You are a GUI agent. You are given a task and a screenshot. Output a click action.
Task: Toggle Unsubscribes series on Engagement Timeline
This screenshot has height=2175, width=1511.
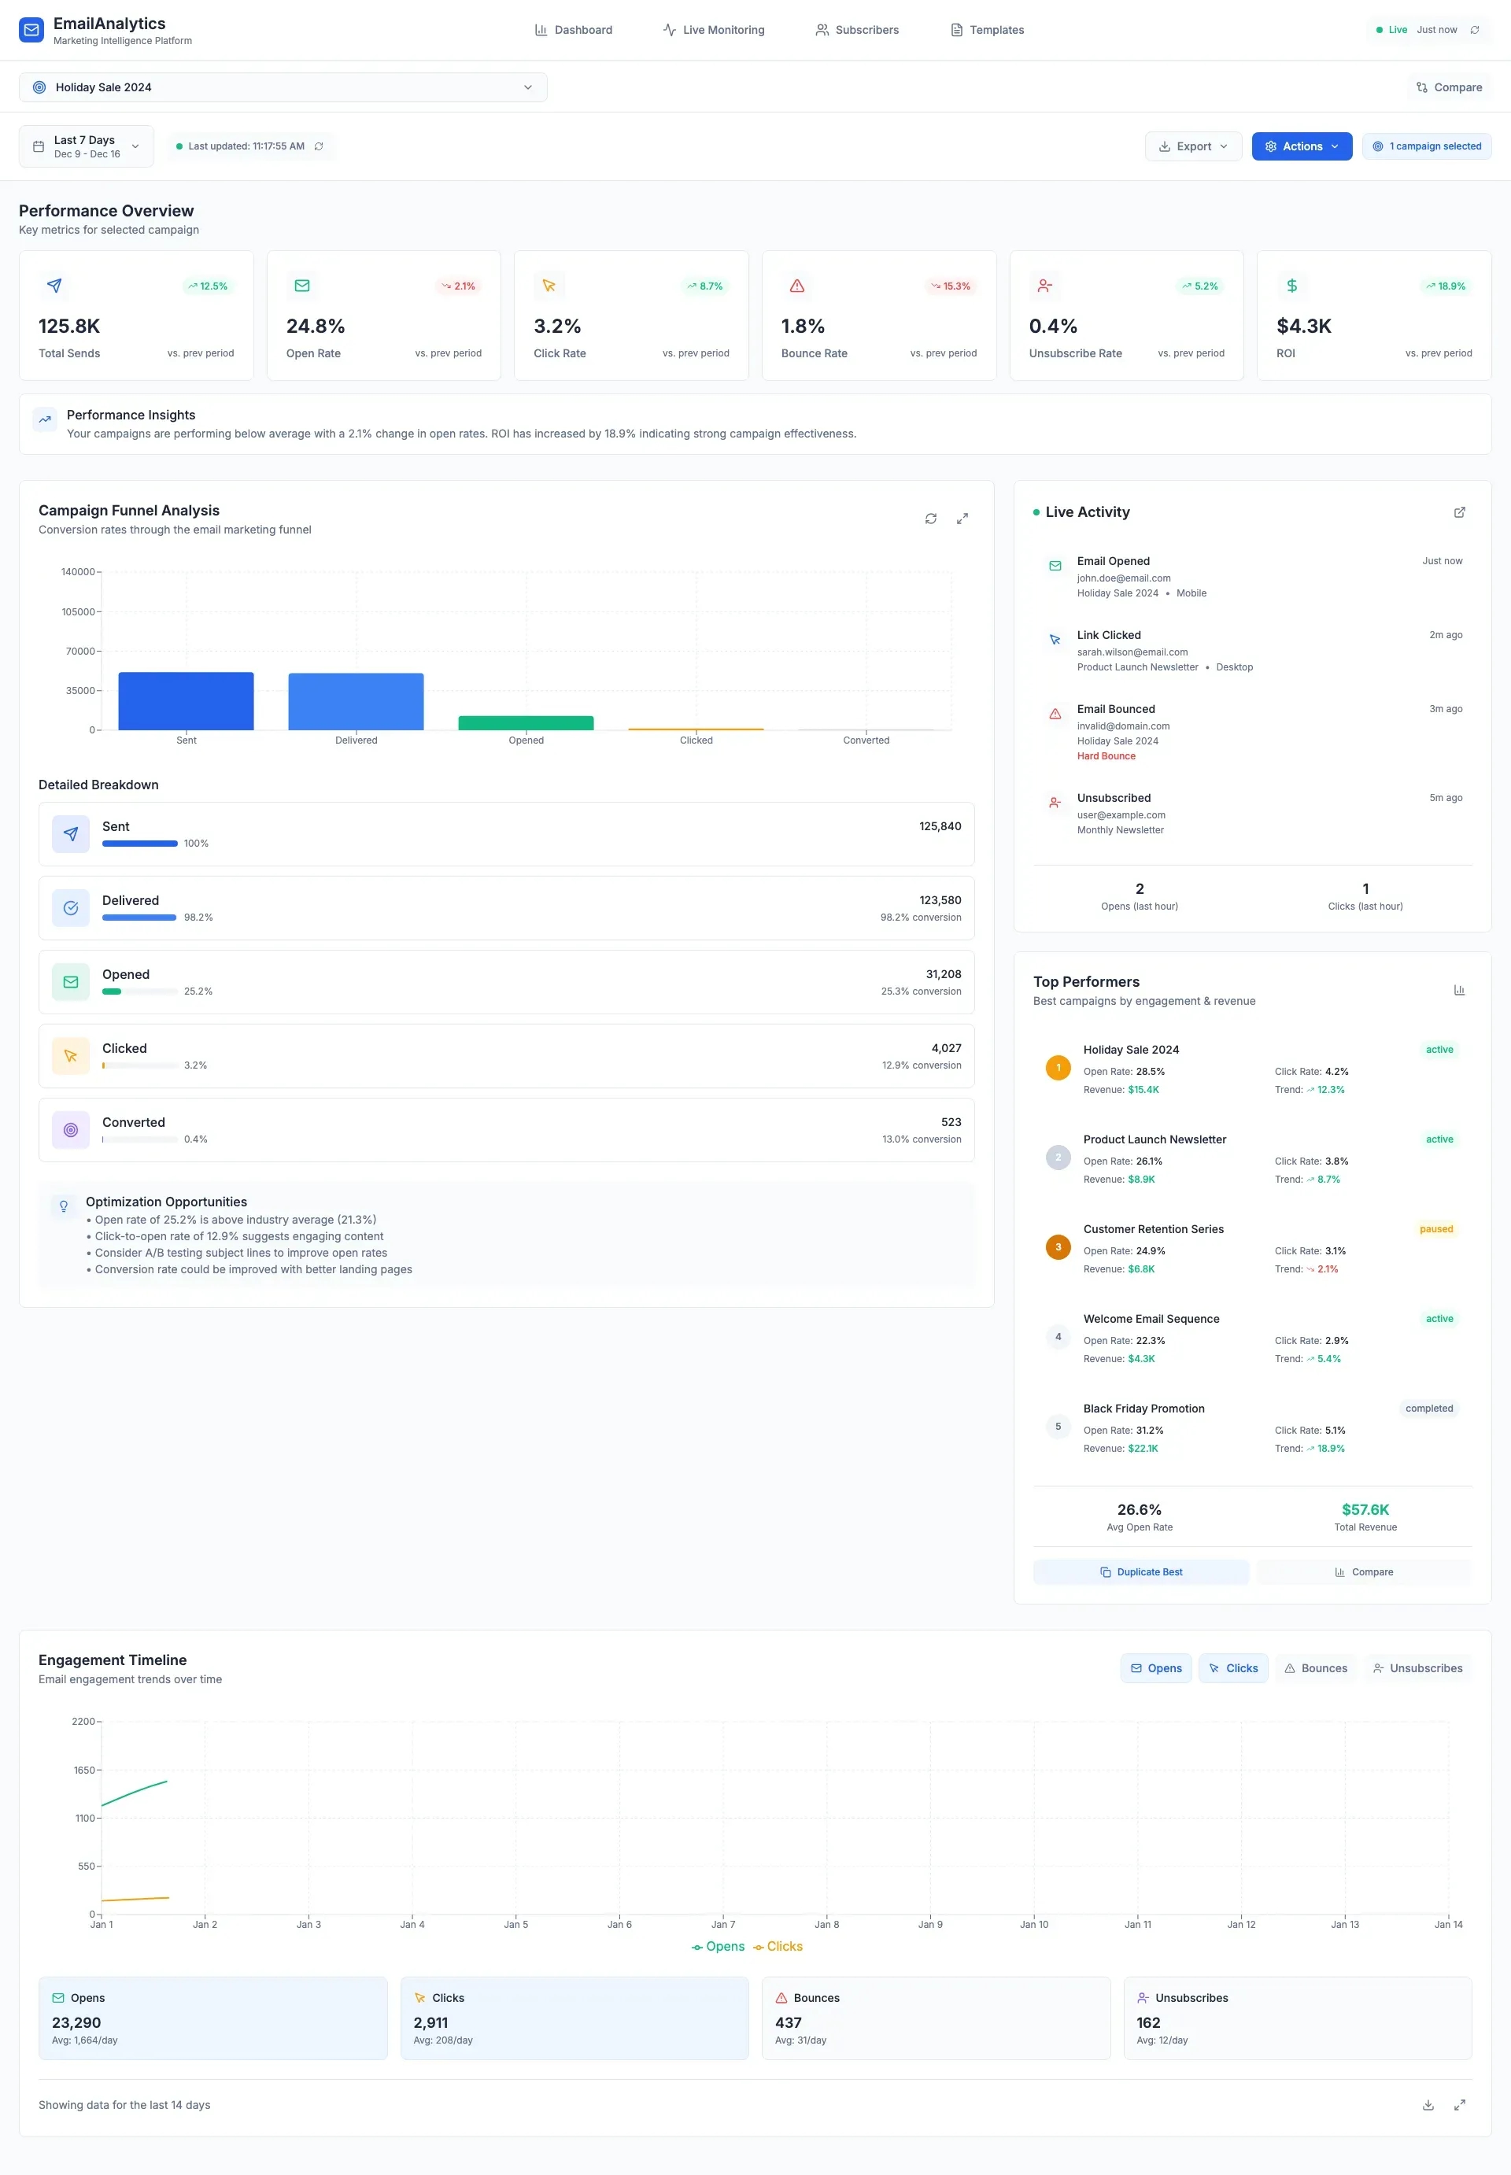1417,1667
